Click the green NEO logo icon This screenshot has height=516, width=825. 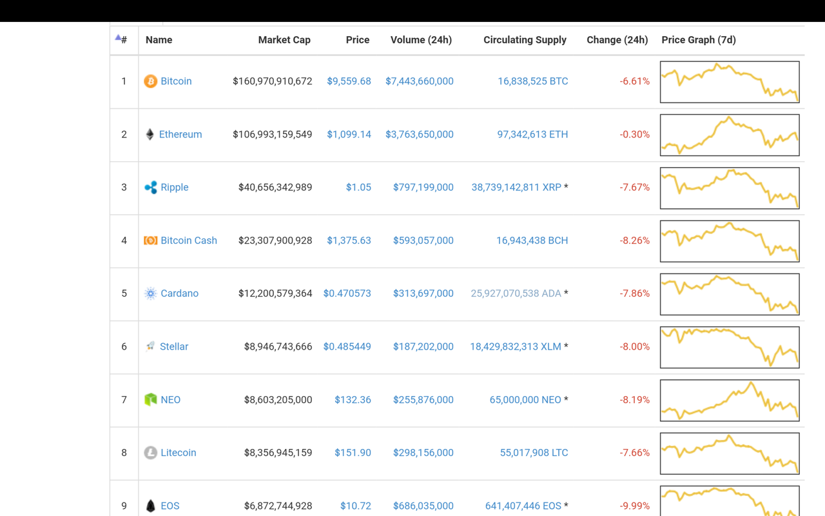coord(150,399)
